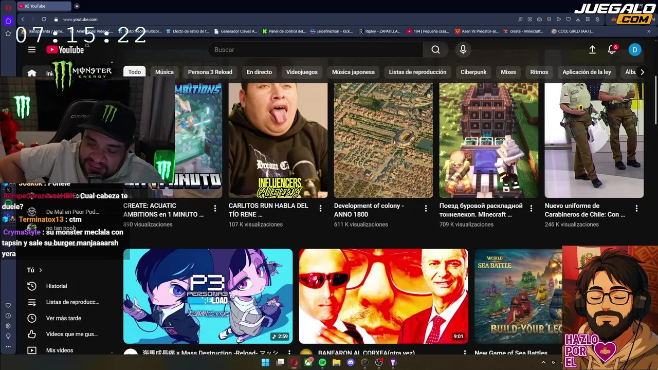Open the 9:01 BANEARON AL CORXEA thumbnail

point(383,296)
